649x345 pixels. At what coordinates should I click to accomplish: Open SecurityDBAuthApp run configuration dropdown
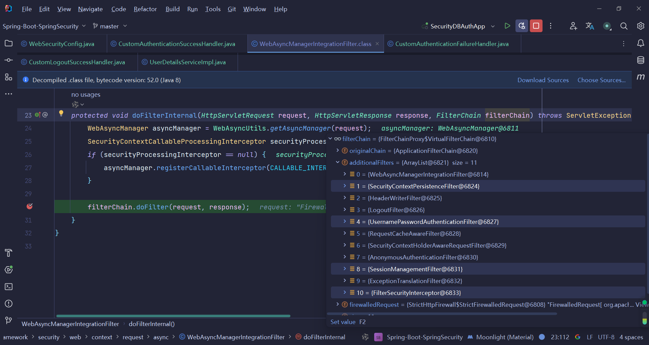pyautogui.click(x=459, y=26)
